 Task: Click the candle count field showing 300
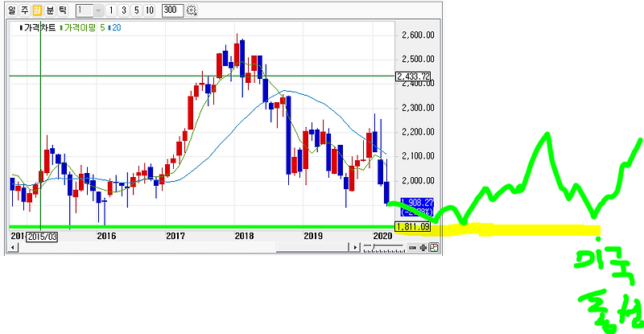(172, 10)
